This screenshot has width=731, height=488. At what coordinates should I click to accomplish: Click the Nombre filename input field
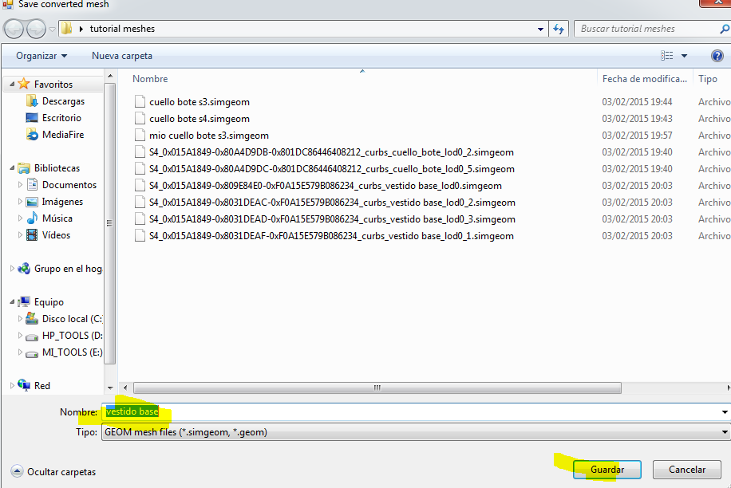pos(415,412)
